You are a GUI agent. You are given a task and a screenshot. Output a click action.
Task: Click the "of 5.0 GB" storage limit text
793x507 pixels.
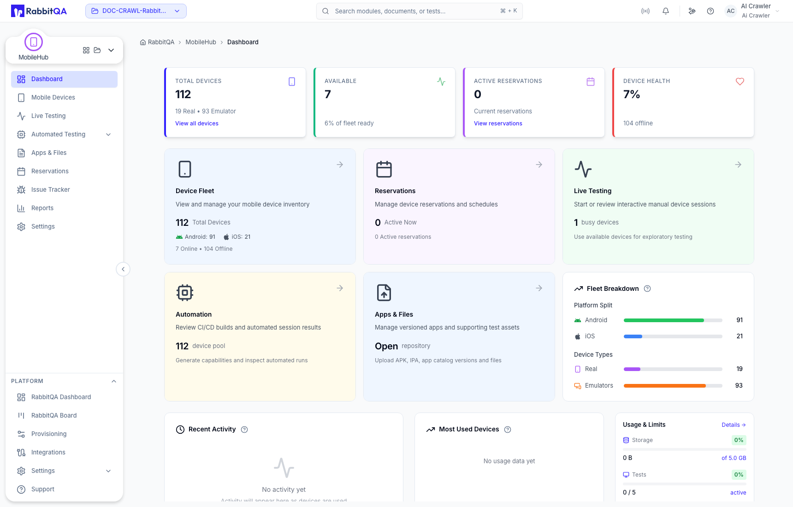[734, 458]
